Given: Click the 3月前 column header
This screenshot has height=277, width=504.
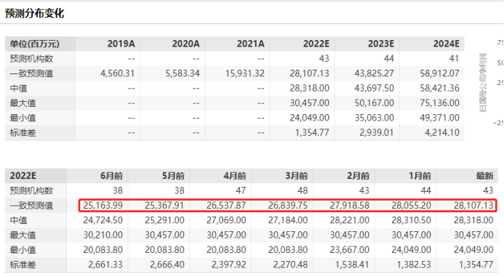Looking at the screenshot, I should [297, 176].
